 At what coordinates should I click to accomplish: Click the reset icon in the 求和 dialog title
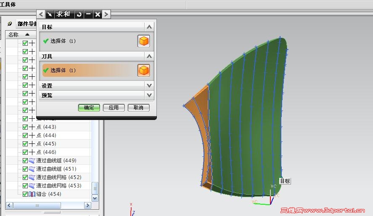[x=79, y=14]
